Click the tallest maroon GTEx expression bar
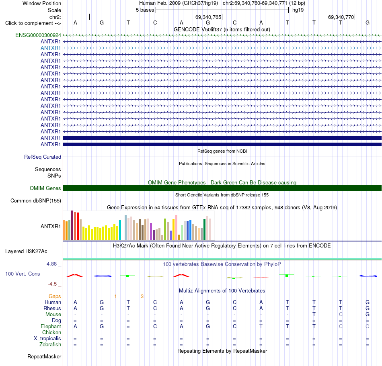This screenshot has width=382, height=366. pos(72,226)
